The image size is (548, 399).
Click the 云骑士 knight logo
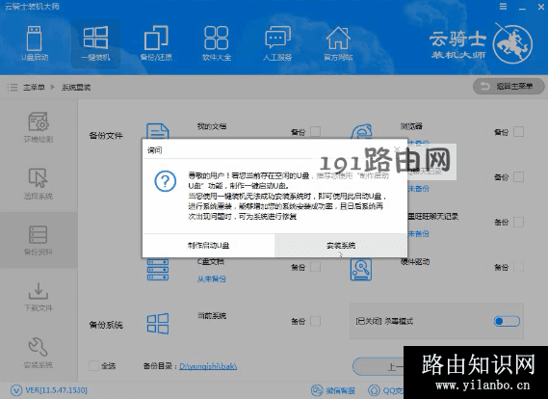coord(512,43)
